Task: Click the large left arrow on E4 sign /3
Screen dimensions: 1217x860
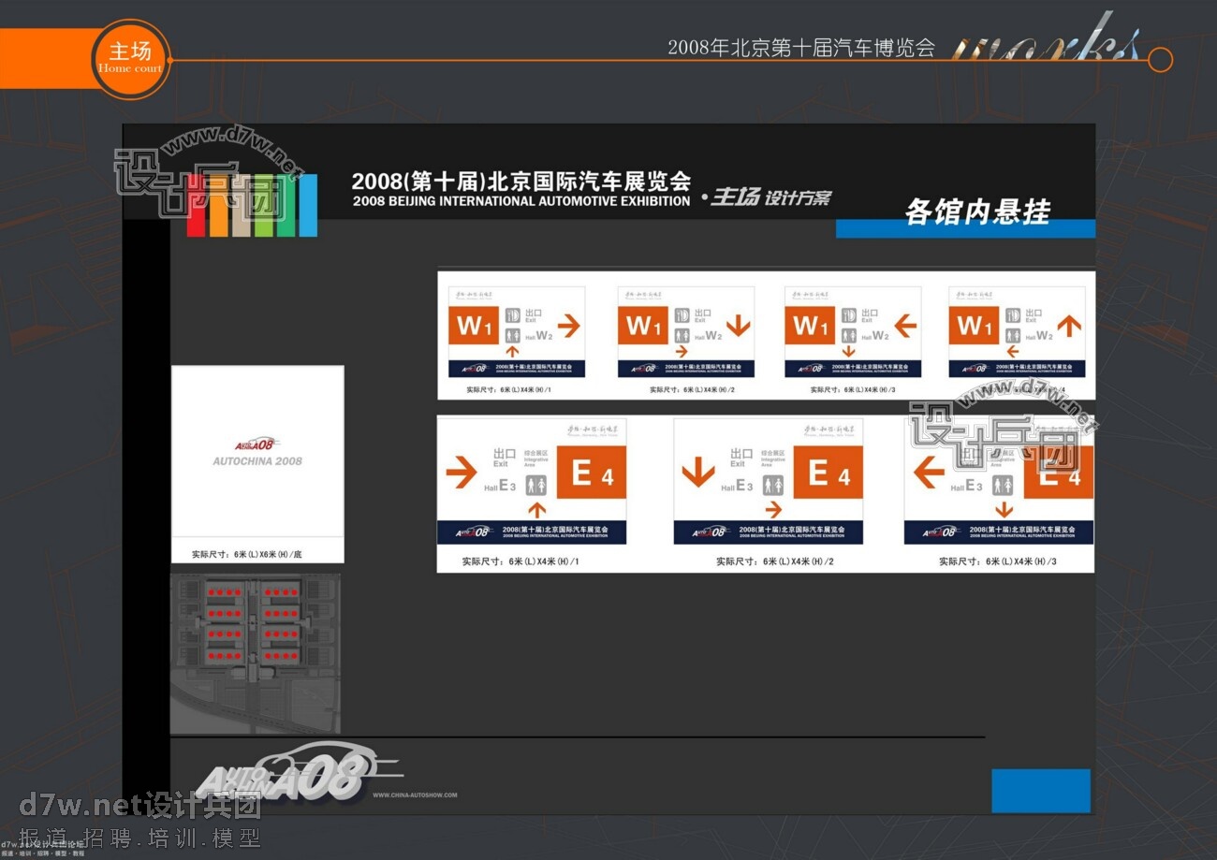Action: [x=928, y=472]
